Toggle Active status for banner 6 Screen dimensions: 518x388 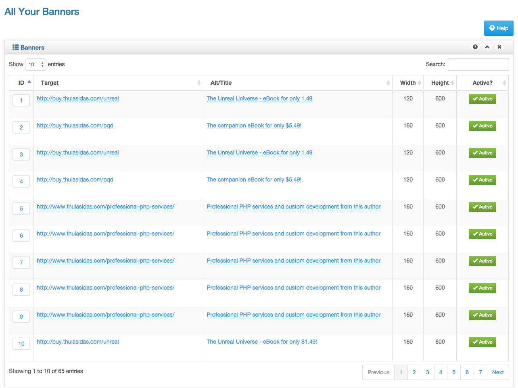[x=482, y=234]
